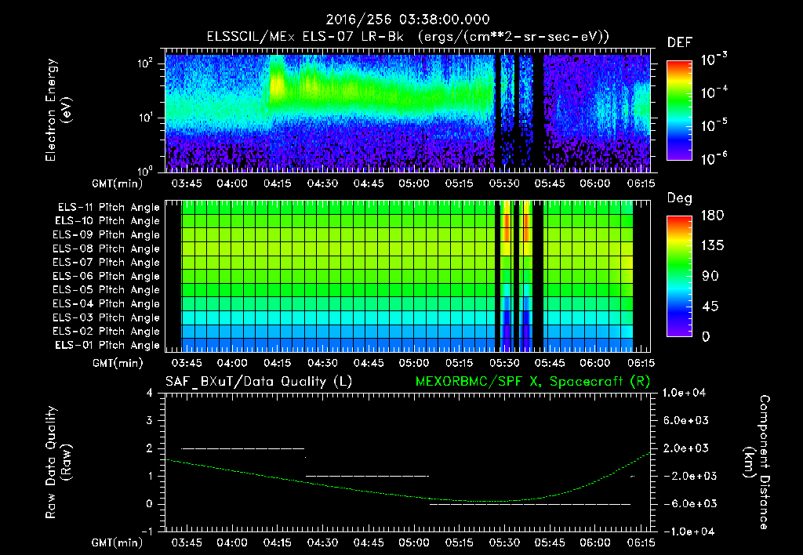803x555 pixels.
Task: Click the ELS-04 Pitch Angle row label
Action: [106, 304]
